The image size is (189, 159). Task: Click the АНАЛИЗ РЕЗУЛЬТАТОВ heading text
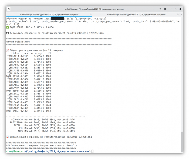point(18,42)
